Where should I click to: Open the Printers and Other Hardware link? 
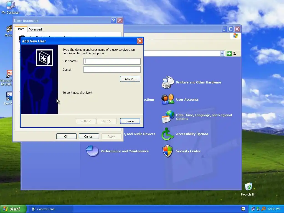(199, 82)
